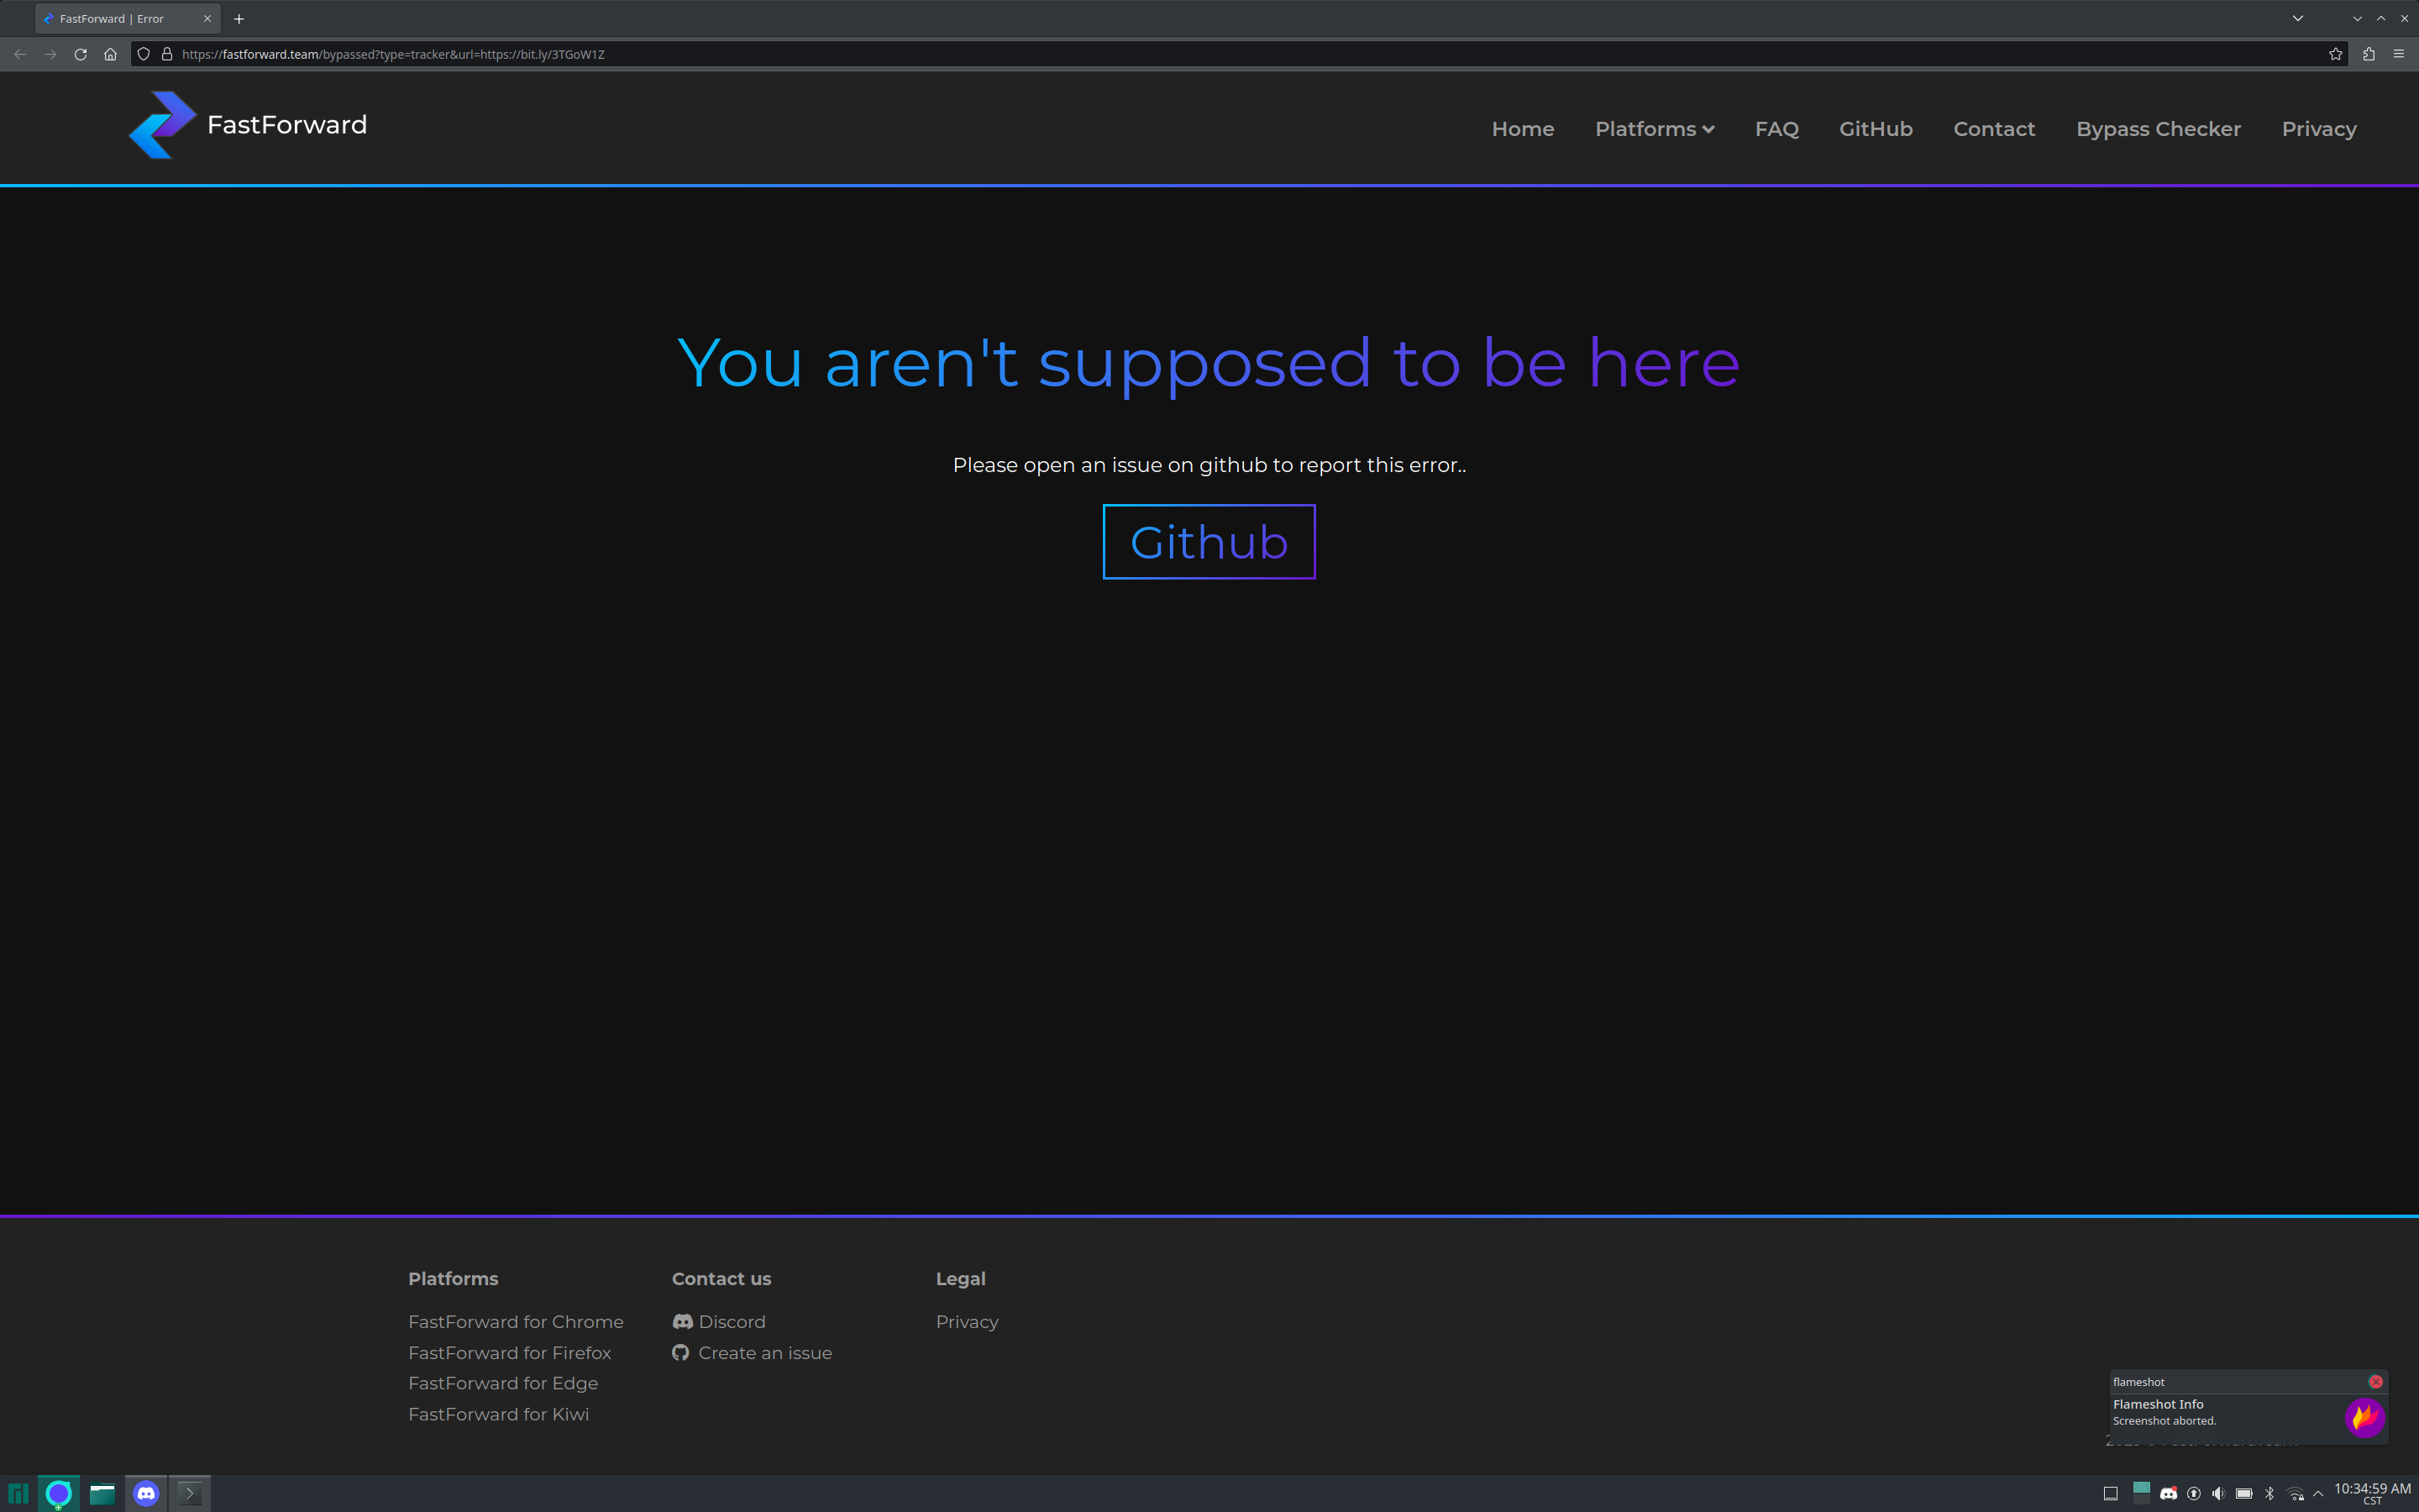Select the Contact navigation tab
This screenshot has width=2419, height=1512.
coord(1994,129)
